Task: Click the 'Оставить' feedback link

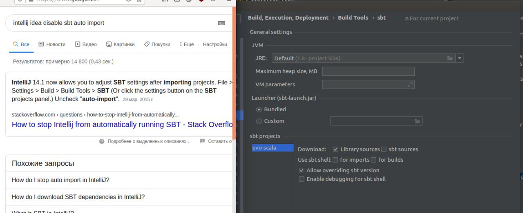Action: [x=220, y=141]
